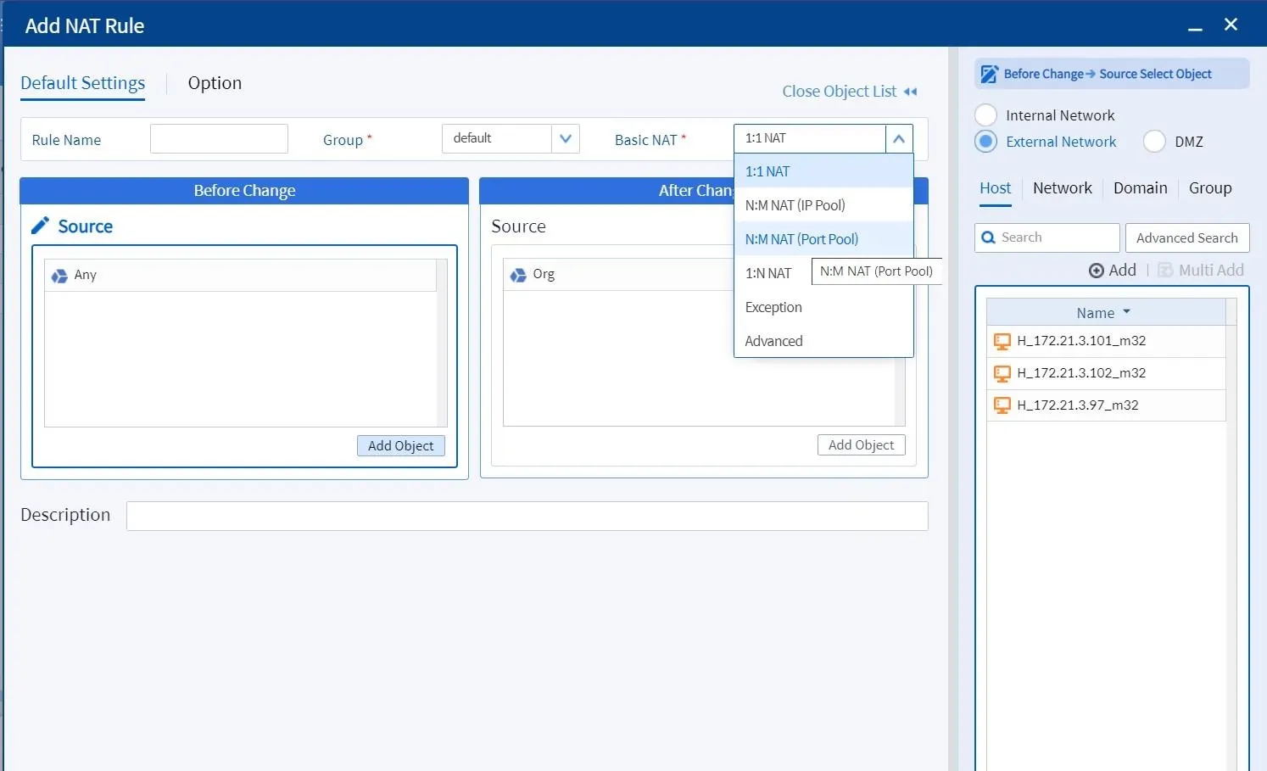Click into the Rule Name field
This screenshot has height=771, width=1267.
point(219,139)
